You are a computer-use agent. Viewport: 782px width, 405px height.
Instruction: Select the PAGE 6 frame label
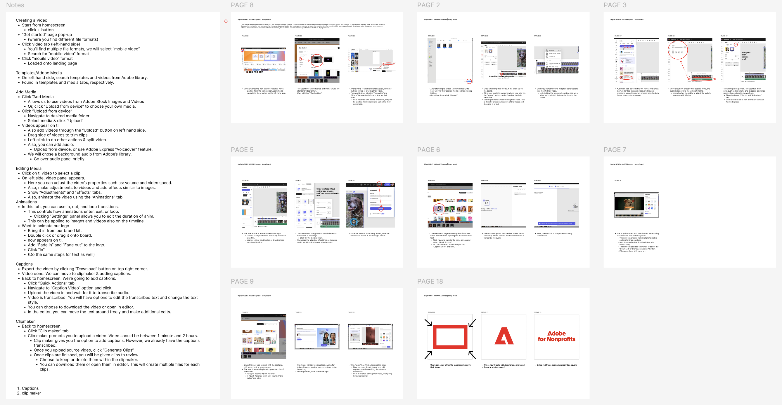(428, 150)
